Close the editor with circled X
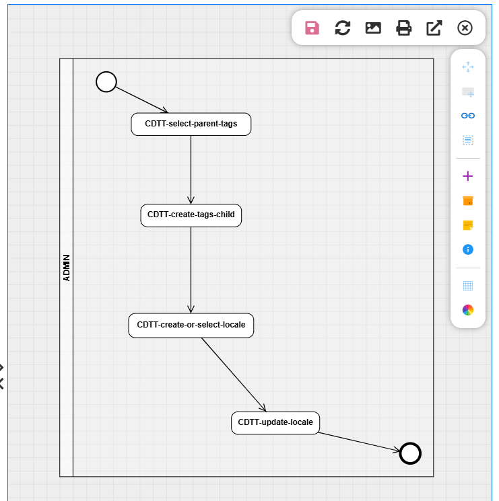499x501 pixels. coord(465,28)
